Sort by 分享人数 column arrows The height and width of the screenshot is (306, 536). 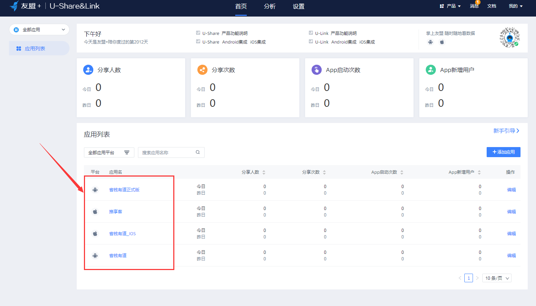(264, 172)
